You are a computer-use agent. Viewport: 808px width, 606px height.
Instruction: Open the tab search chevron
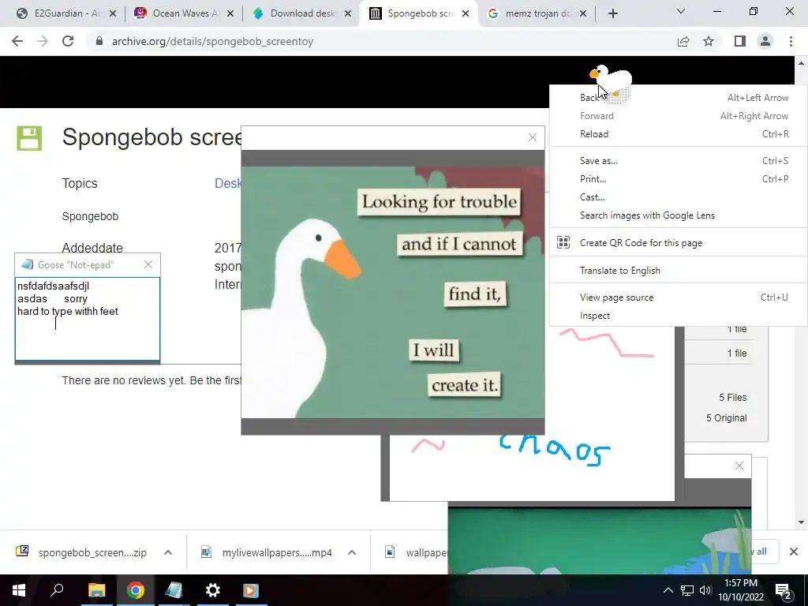[681, 11]
